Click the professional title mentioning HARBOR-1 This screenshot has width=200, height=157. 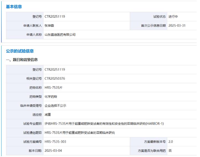[x=104, y=124]
